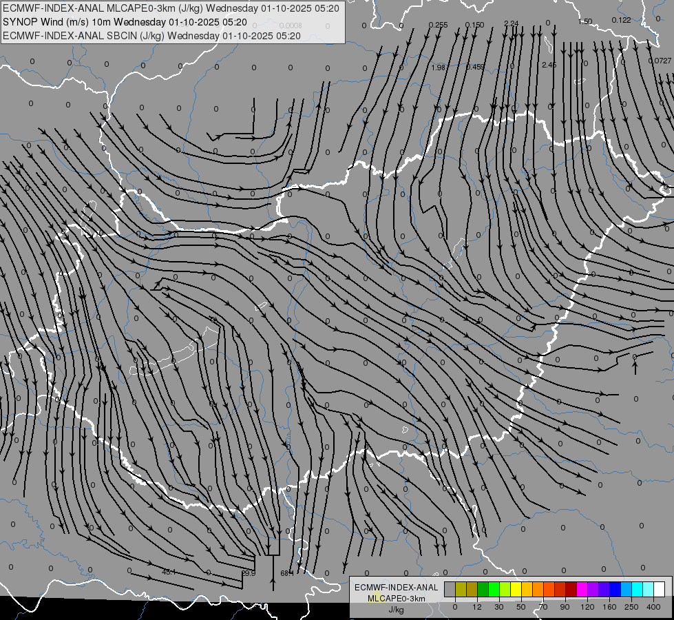The image size is (674, 620).
Task: Click the legend title ECMWF-INDEX-ANAL
Action: (x=396, y=588)
